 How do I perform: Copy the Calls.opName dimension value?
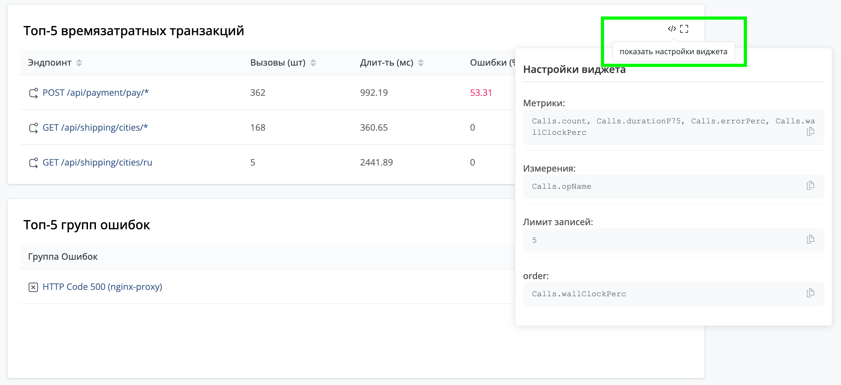coord(811,186)
